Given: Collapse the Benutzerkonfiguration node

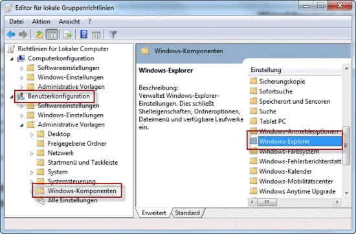Looking at the screenshot, I should point(12,97).
